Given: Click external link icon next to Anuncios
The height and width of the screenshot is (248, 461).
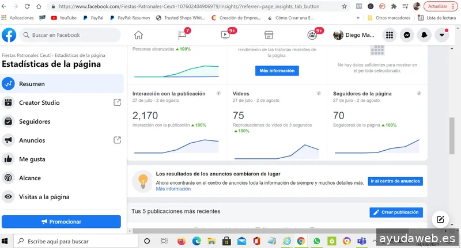Looking at the screenshot, I should (117, 140).
